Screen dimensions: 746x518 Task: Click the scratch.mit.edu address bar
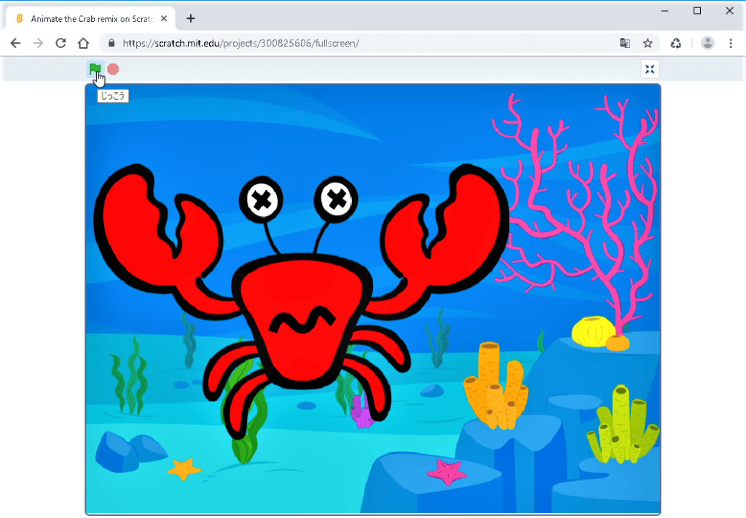click(364, 43)
